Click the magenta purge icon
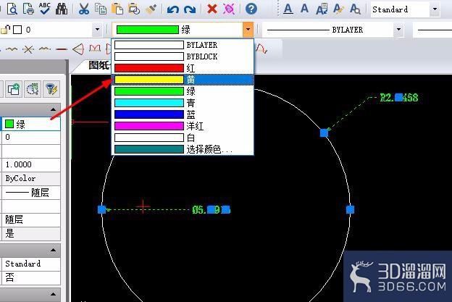Image resolution: width=452 pixels, height=302 pixels. point(229,9)
